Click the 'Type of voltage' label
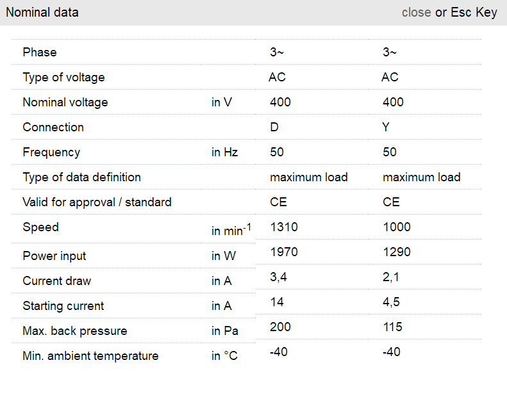507x399 pixels. (x=63, y=77)
